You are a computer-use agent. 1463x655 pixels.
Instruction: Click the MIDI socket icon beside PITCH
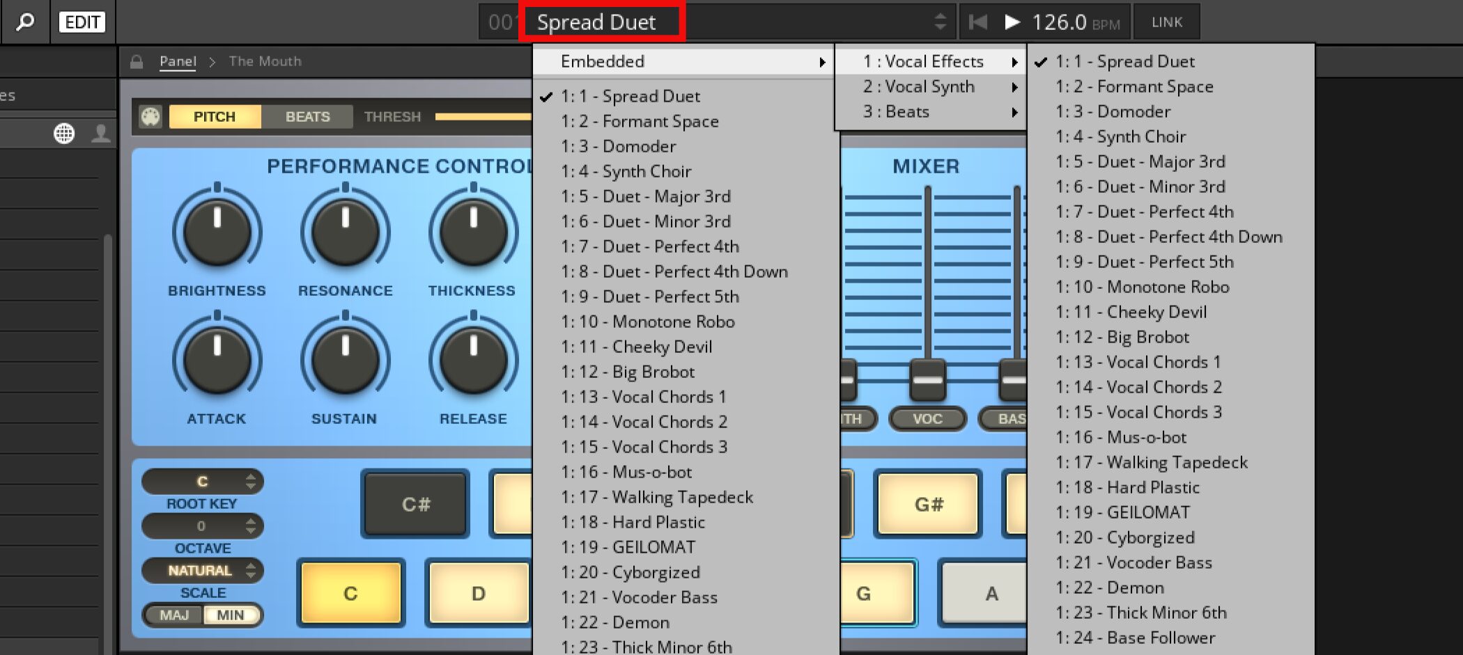(150, 116)
